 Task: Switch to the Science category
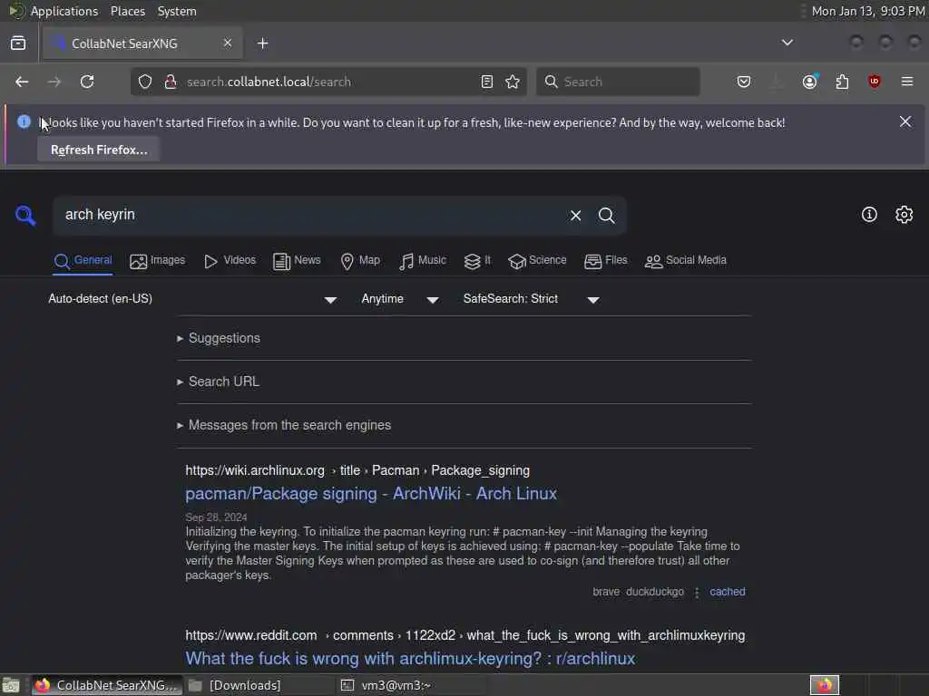click(x=537, y=261)
